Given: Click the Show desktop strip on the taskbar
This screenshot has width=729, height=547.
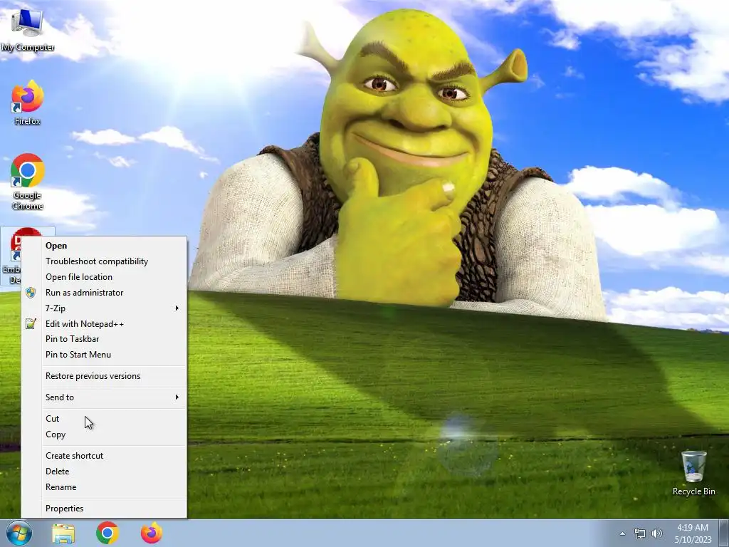Looking at the screenshot, I should point(723,533).
